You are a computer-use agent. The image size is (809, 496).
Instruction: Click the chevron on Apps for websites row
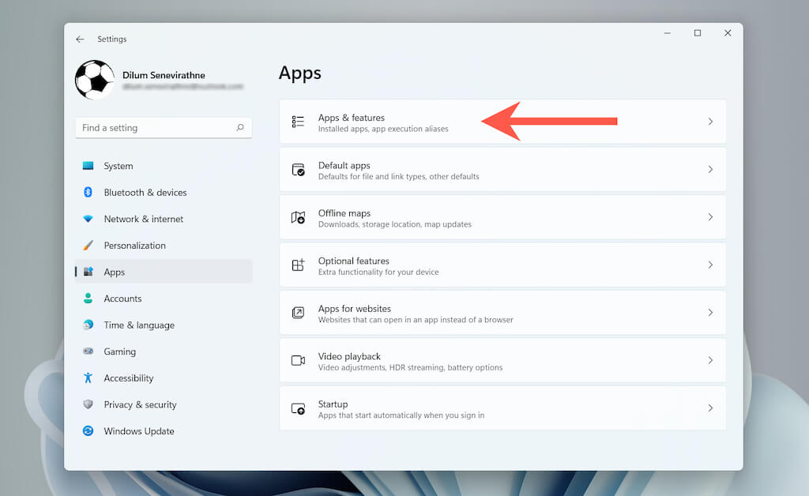pos(710,313)
